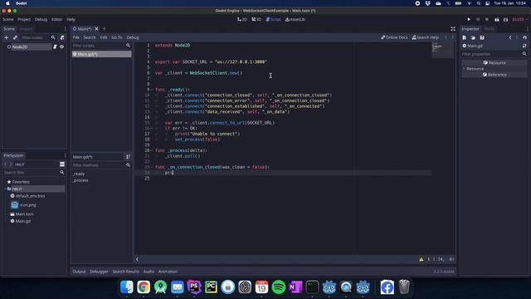Open the script editor File menu
The width and height of the screenshot is (531, 299).
click(x=76, y=37)
